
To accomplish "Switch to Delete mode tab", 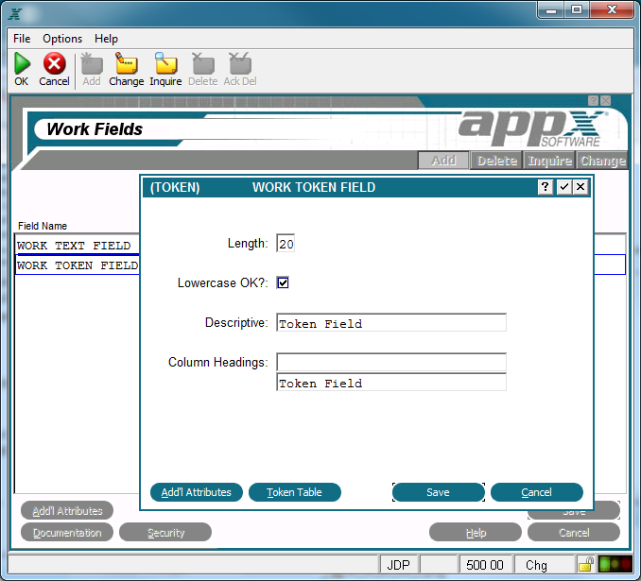I will coord(496,161).
